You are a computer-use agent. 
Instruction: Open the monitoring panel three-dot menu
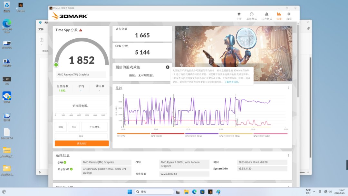[288, 88]
